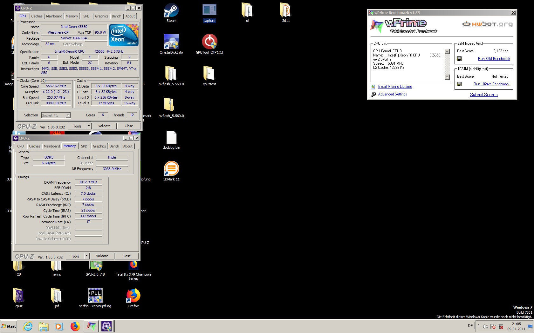The image size is (534, 333).
Task: Click Close button in top CPU-Z window
Action: pyautogui.click(x=129, y=126)
